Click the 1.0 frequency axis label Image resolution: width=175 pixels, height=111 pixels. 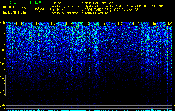(x=2, y=50)
